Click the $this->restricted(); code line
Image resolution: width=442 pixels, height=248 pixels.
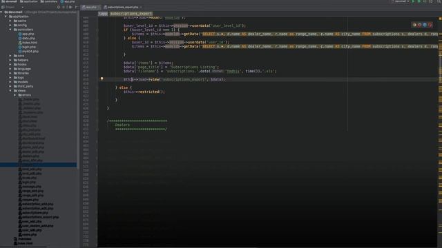point(144,92)
